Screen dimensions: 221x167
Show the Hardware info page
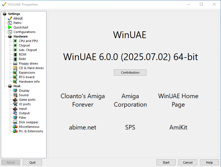pyautogui.click(x=29, y=82)
